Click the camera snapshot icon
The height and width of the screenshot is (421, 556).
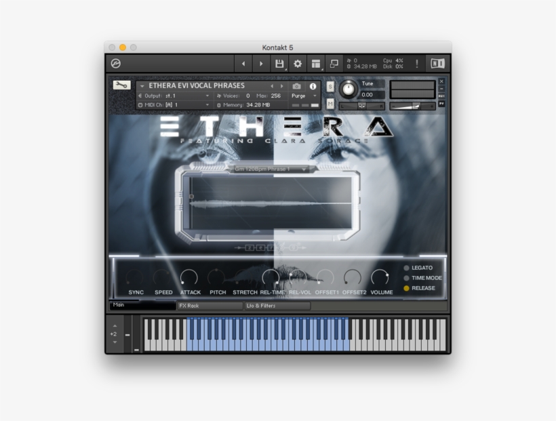297,87
